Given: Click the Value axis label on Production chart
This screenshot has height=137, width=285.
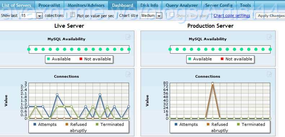Looking at the screenshot, I should 147,101.
